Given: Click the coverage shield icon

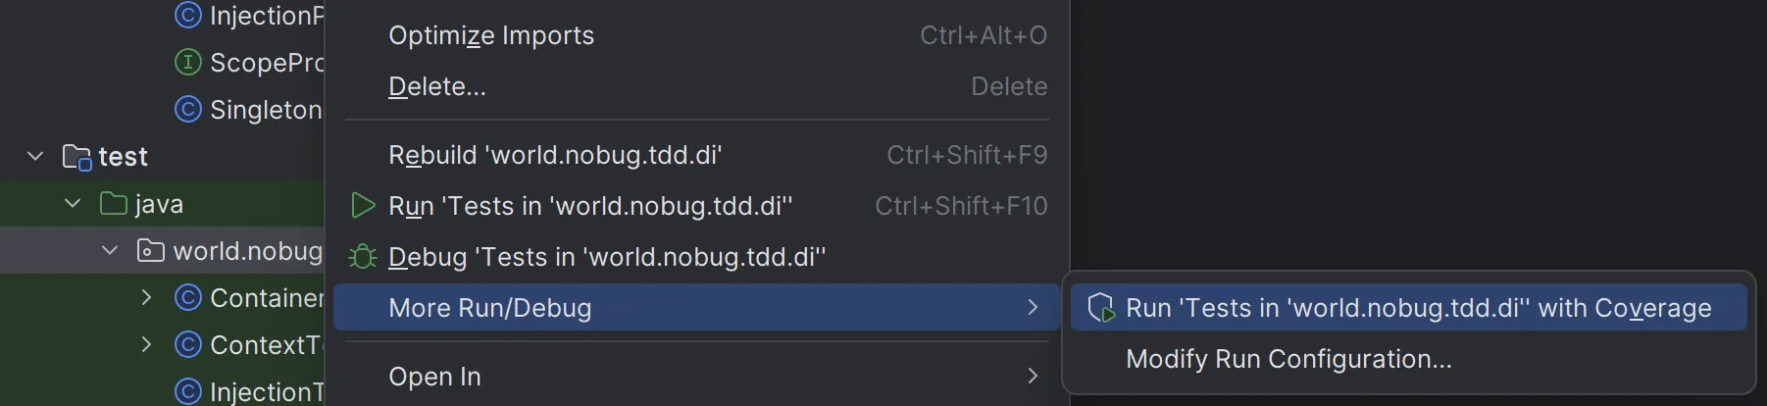Looking at the screenshot, I should click(x=1101, y=308).
